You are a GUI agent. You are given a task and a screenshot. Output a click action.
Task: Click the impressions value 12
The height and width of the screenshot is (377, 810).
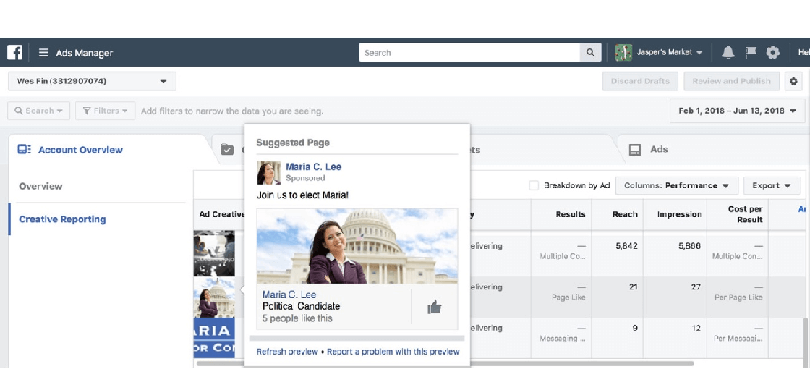coord(696,328)
